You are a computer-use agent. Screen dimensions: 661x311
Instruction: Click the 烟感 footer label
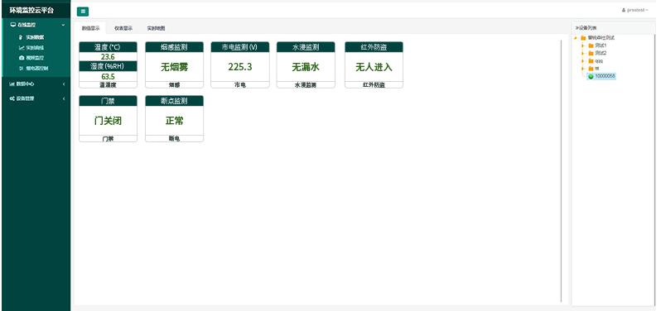174,84
